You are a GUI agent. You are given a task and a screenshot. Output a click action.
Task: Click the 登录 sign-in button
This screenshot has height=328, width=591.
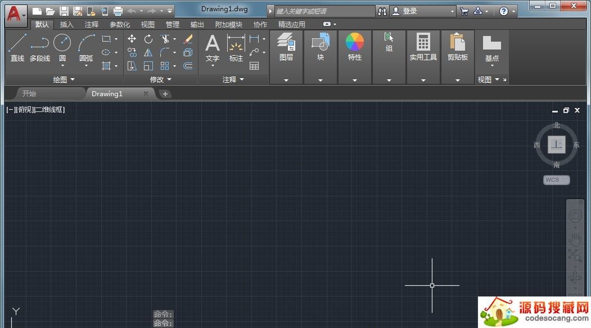point(409,11)
